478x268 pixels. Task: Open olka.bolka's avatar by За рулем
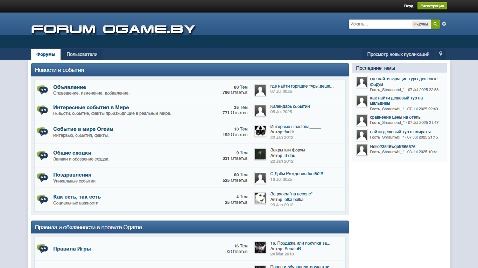pos(260,198)
